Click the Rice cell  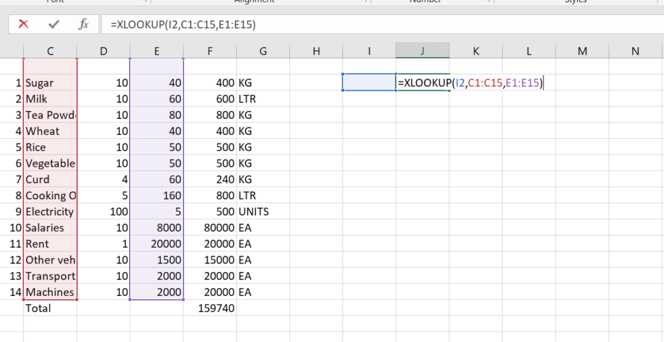pos(51,147)
